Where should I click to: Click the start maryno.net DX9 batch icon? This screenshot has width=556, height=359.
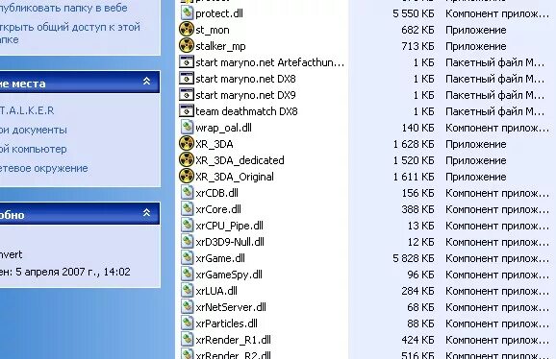click(x=187, y=95)
